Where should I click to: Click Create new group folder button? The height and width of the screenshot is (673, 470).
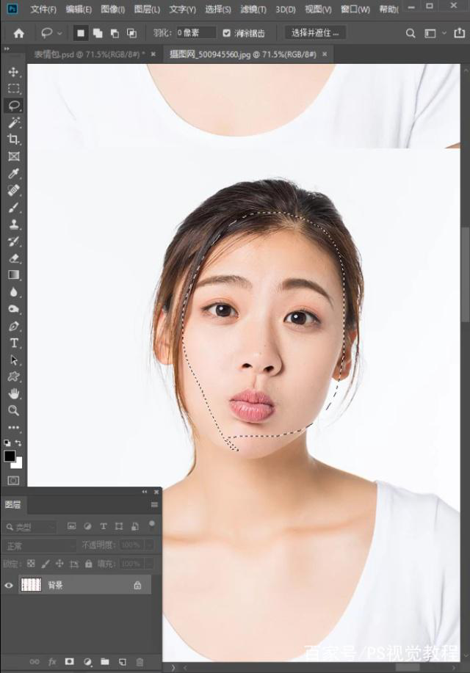coord(105,661)
